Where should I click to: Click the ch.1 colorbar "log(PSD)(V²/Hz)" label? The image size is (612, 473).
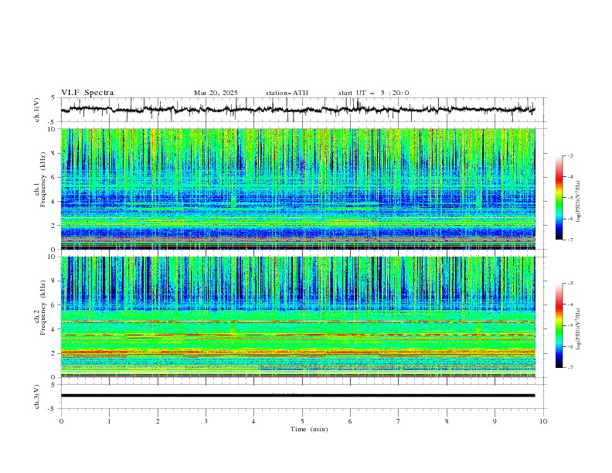click(x=579, y=202)
